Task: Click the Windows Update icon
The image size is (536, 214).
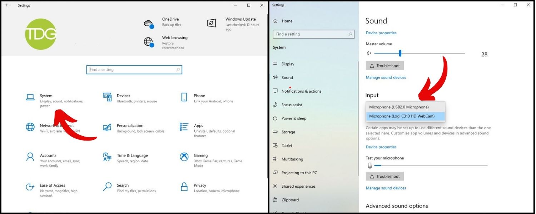Action: coord(212,23)
